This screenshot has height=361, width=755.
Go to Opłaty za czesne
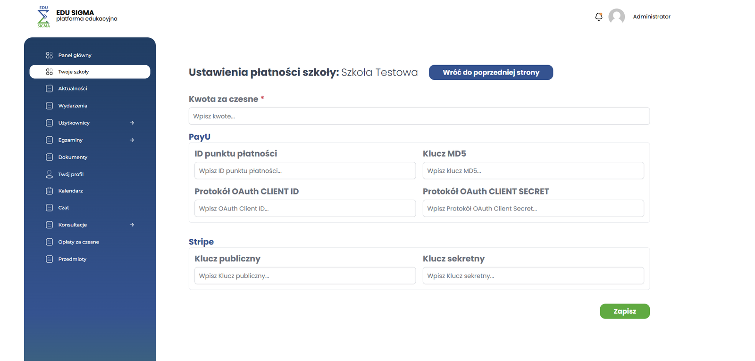click(x=78, y=242)
